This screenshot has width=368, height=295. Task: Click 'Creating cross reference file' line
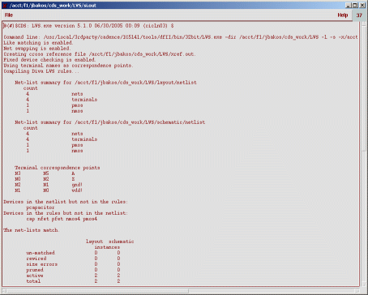click(x=100, y=54)
